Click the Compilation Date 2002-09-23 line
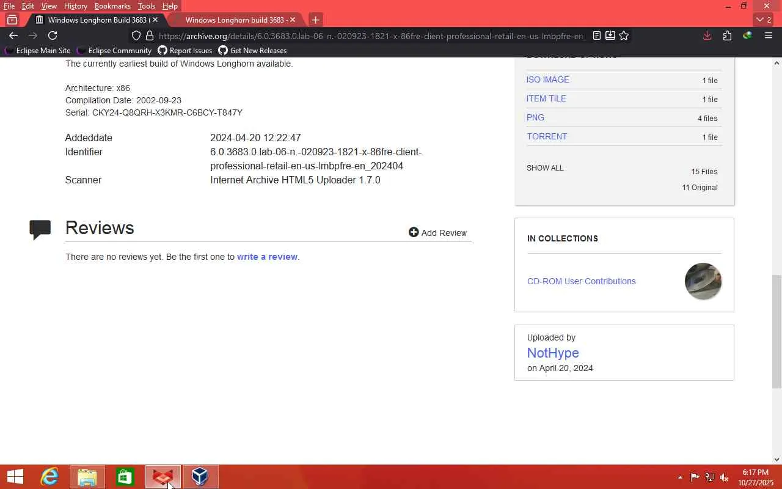 point(123,100)
